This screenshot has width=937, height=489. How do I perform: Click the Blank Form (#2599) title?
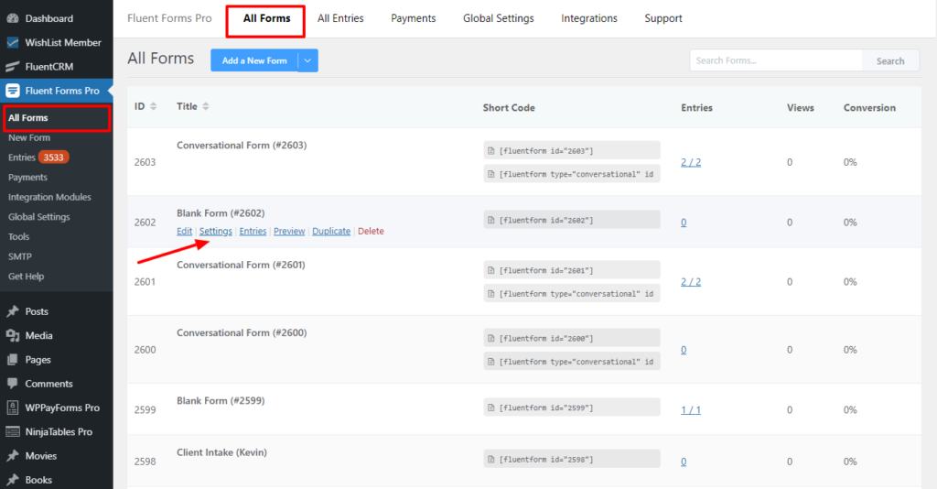click(221, 400)
